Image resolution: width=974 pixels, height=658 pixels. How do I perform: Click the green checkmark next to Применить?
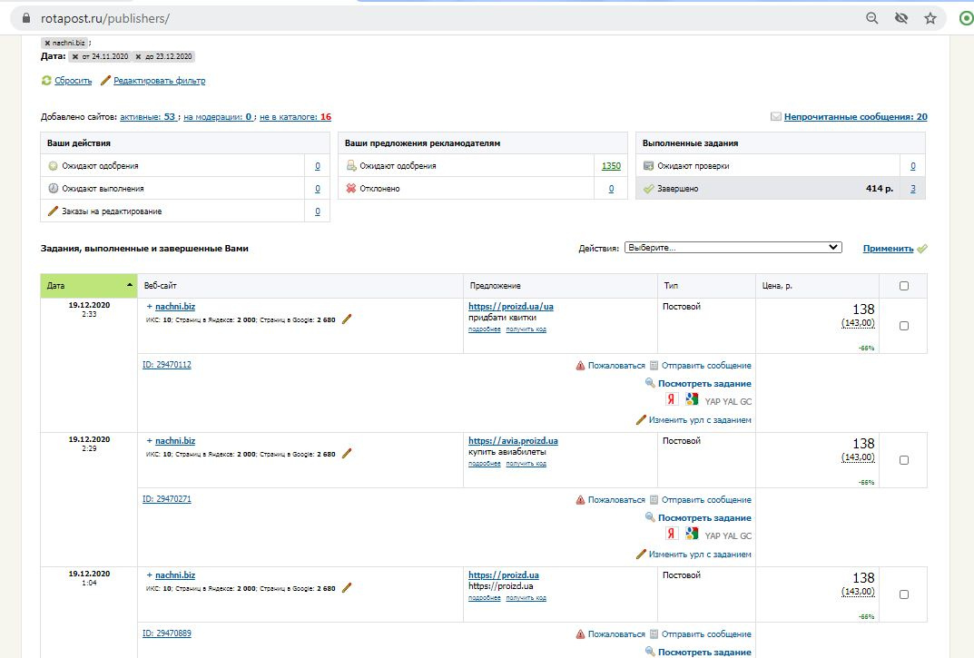[922, 249]
